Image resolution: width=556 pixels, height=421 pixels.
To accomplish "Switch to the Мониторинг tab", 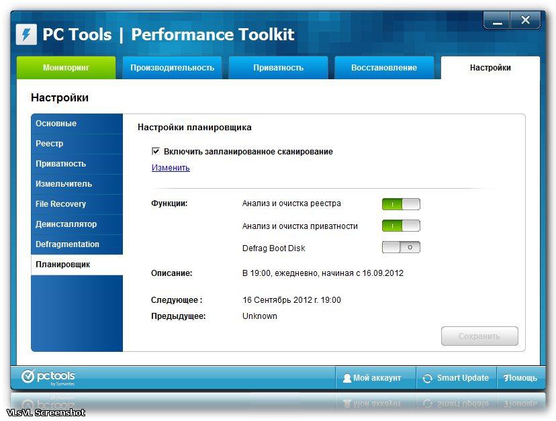I will (66, 68).
